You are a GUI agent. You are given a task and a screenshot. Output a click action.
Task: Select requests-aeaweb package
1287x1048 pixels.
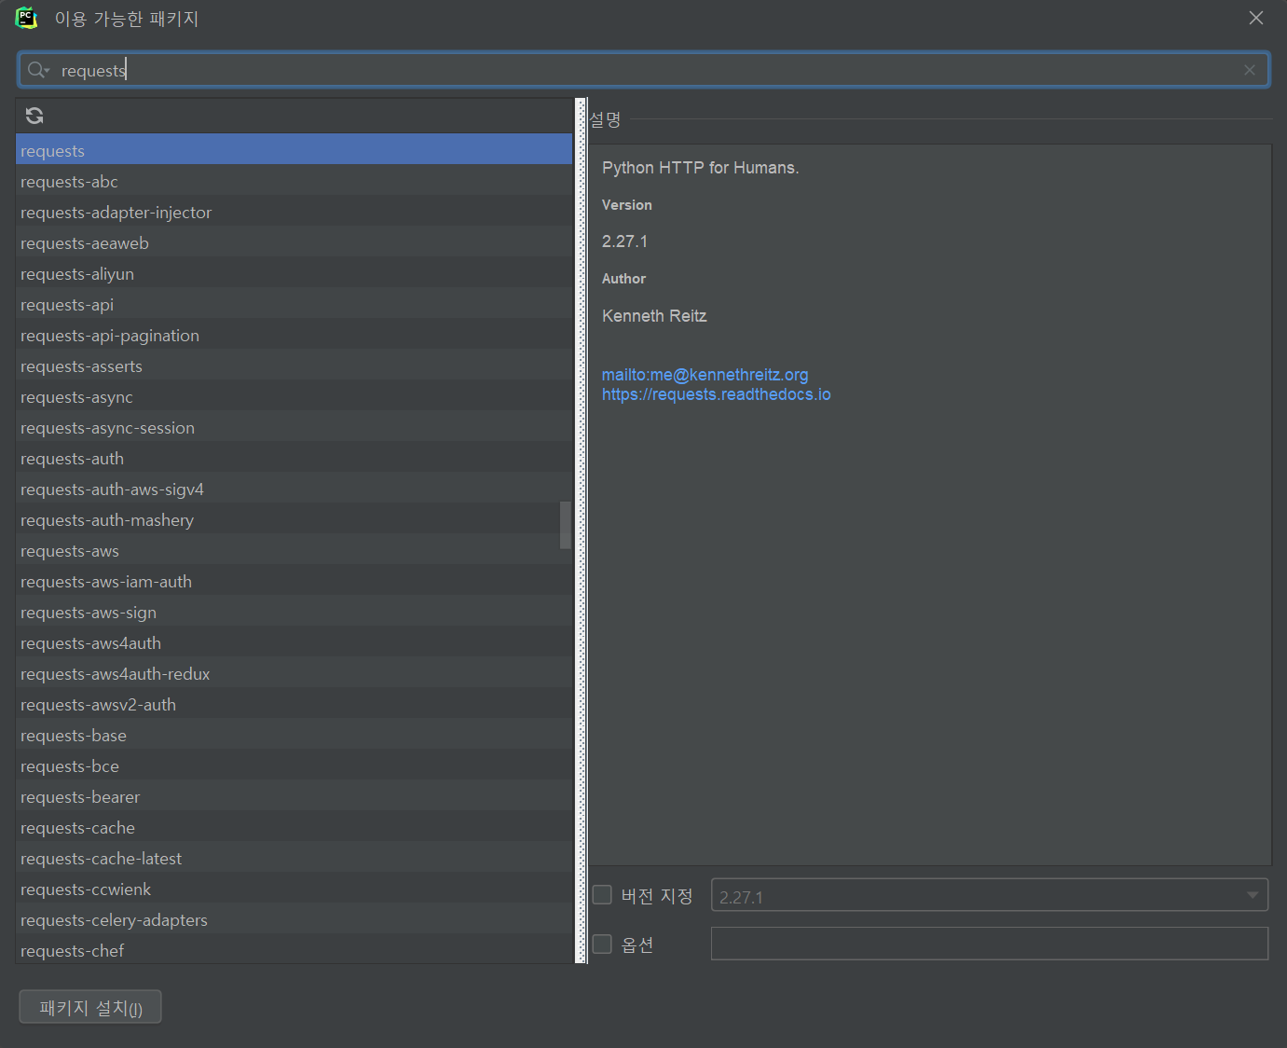tap(294, 243)
